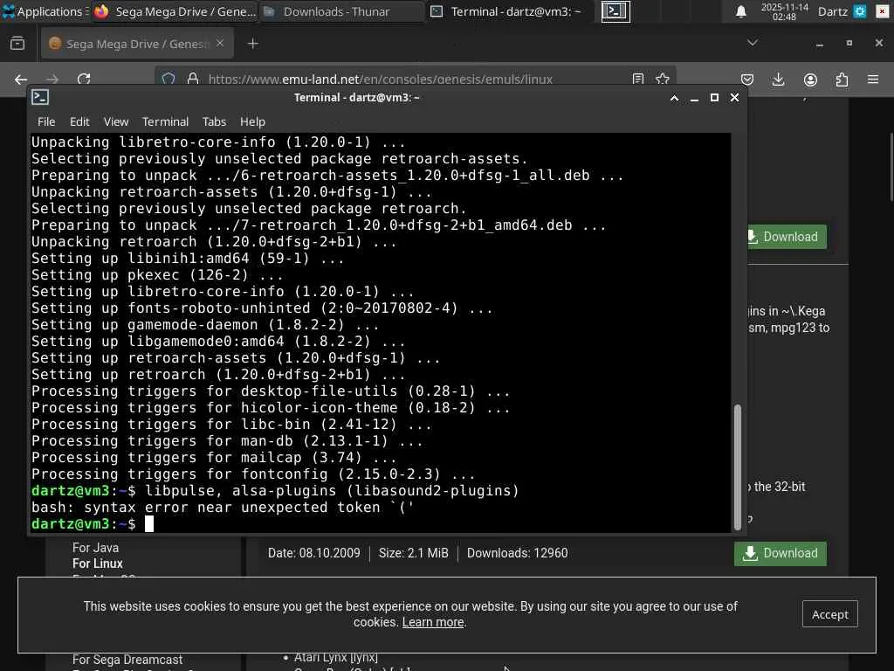Open the terminal Tabs menu
This screenshot has width=894, height=671.
(214, 121)
